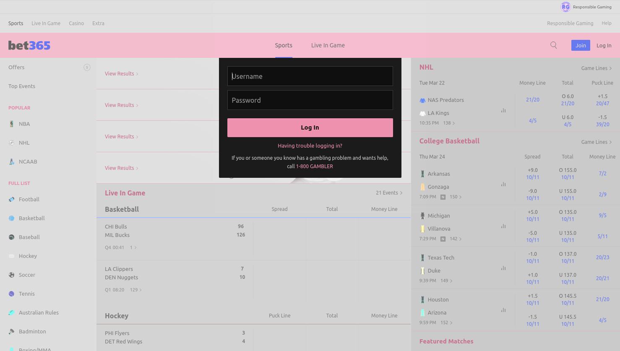620x351 pixels.
Task: Click the NAS Predators jersey icon
Action: coord(422,100)
